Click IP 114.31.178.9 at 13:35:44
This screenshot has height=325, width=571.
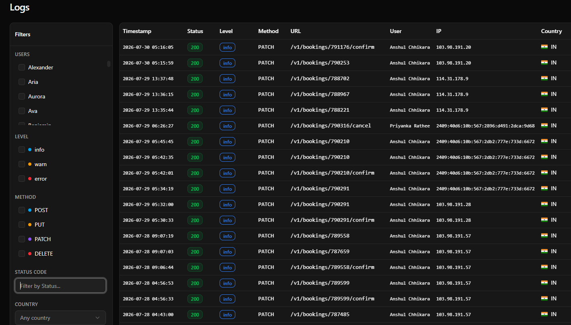(x=452, y=110)
